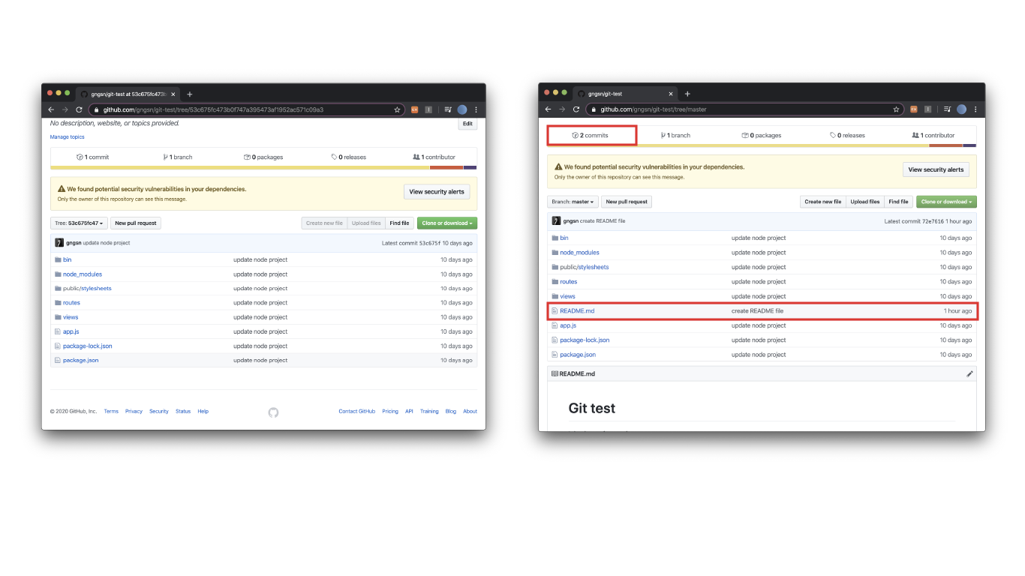
Task: Edit README pencil icon in right window
Action: pyautogui.click(x=969, y=373)
